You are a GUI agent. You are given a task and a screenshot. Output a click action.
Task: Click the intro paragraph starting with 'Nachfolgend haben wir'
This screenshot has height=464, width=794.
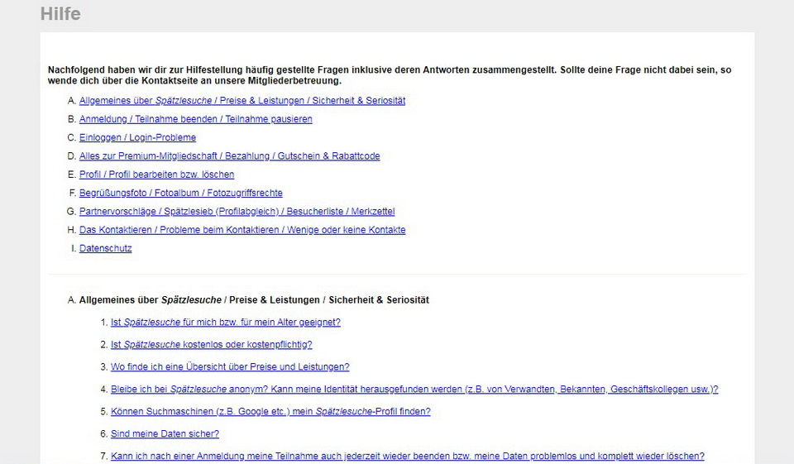point(389,75)
